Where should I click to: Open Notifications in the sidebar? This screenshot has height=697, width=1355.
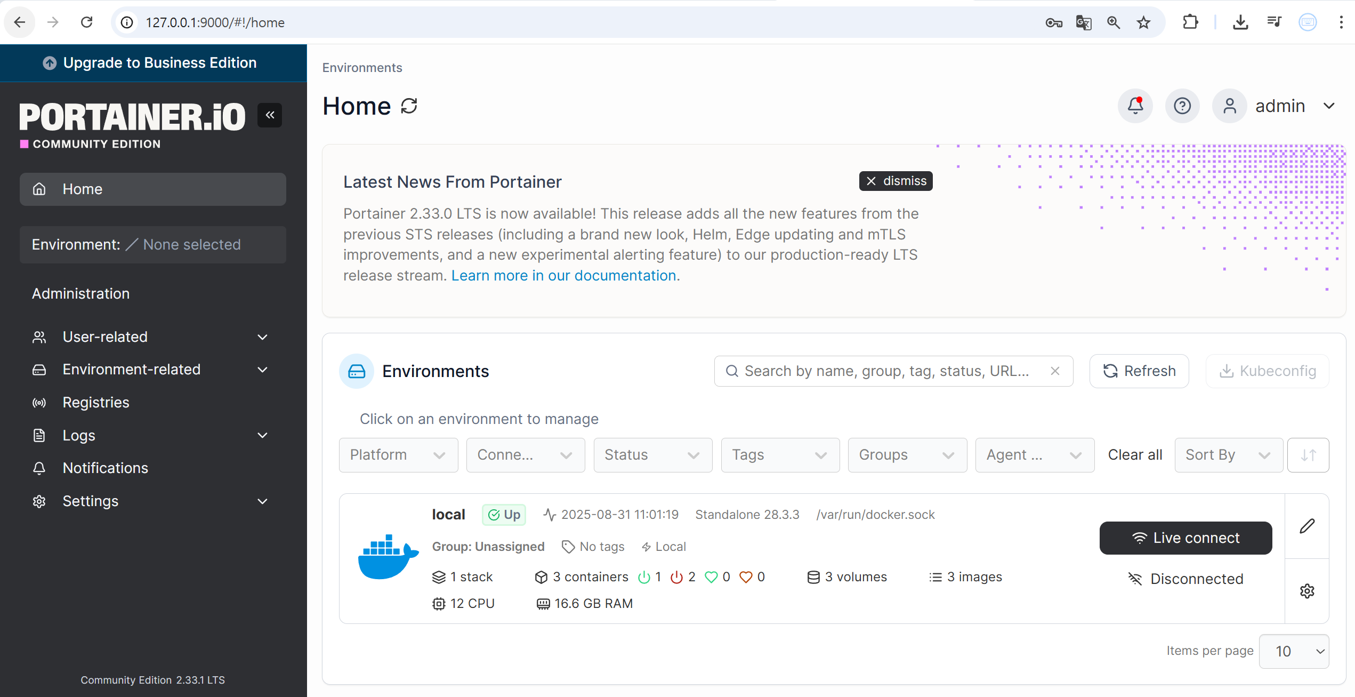105,468
